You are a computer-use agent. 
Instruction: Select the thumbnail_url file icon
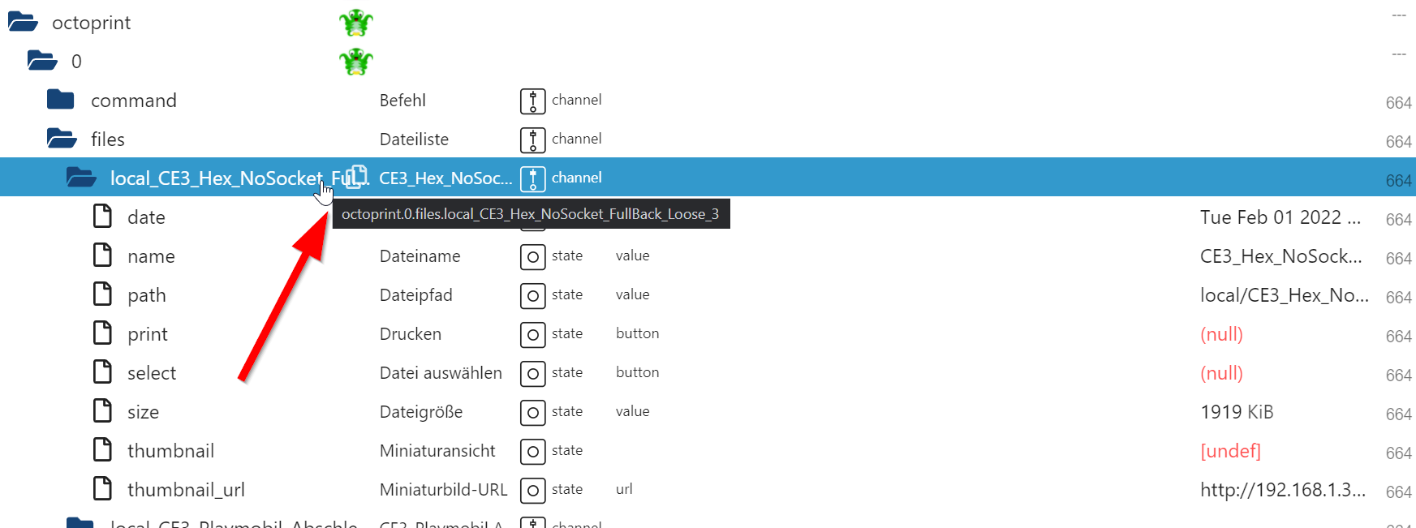[x=102, y=488]
